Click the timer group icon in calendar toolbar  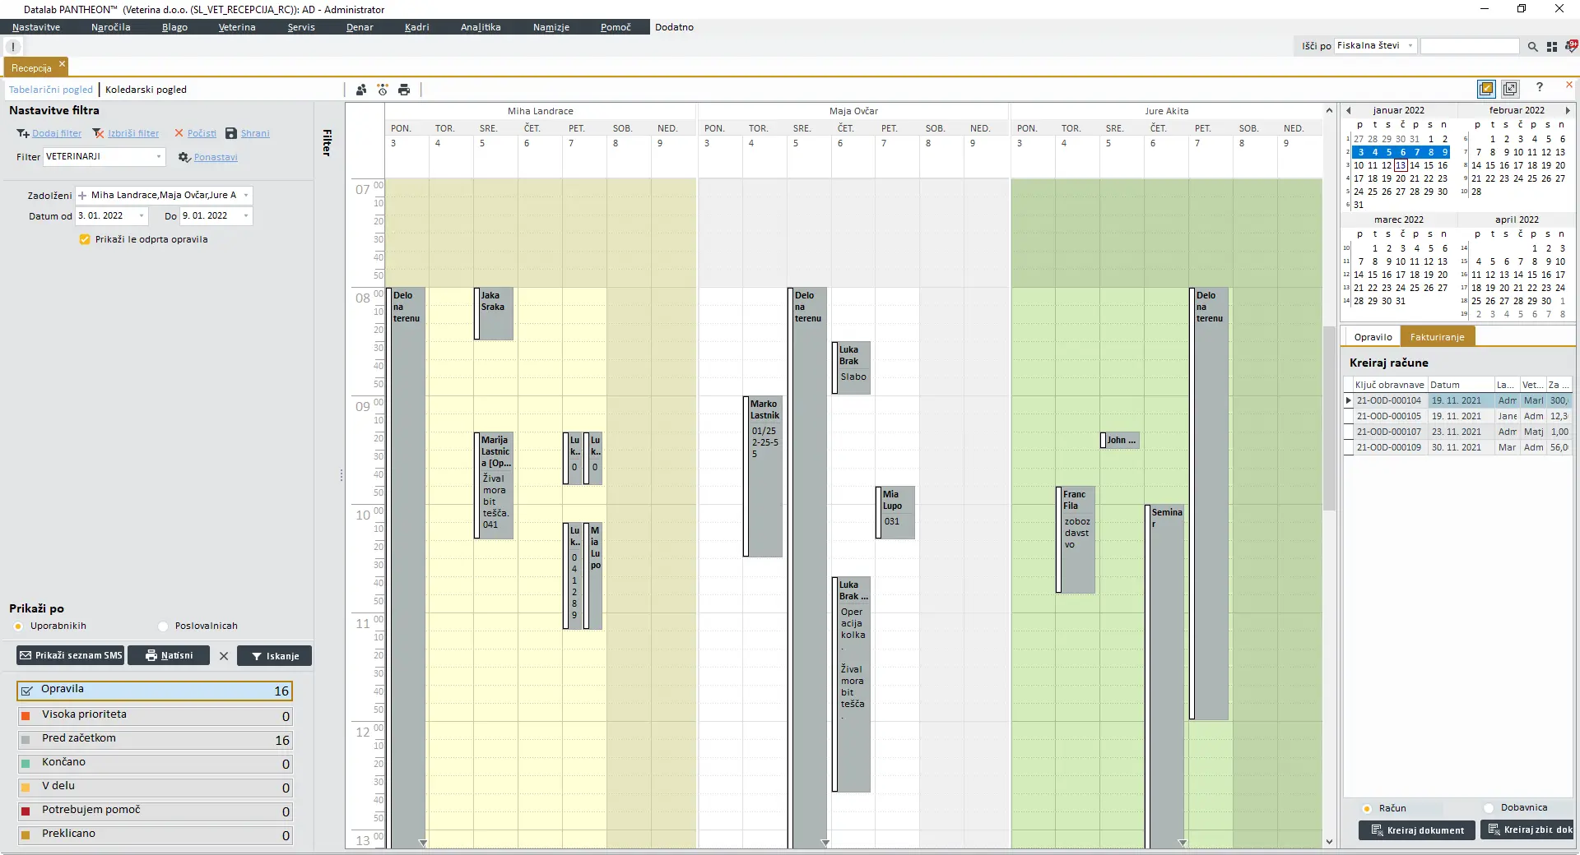coord(383,90)
